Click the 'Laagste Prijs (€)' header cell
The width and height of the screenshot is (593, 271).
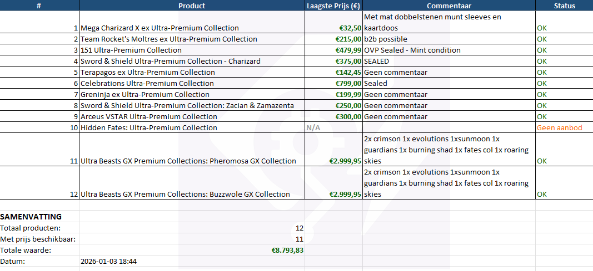(x=333, y=6)
